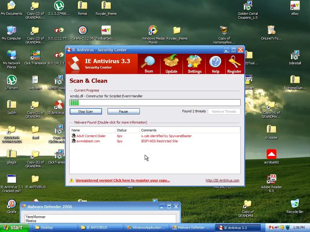Viewport: 310px width, 232px height.
Task: Switch to IE Antivirus 3.3 taskbar button
Action: [238, 227]
